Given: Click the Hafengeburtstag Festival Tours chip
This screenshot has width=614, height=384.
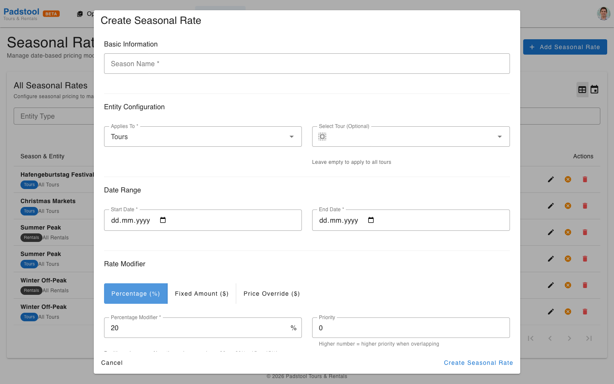Looking at the screenshot, I should [29, 185].
